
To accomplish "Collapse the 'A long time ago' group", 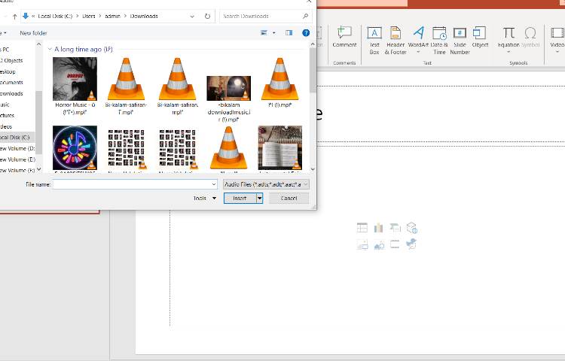I will click(x=50, y=49).
